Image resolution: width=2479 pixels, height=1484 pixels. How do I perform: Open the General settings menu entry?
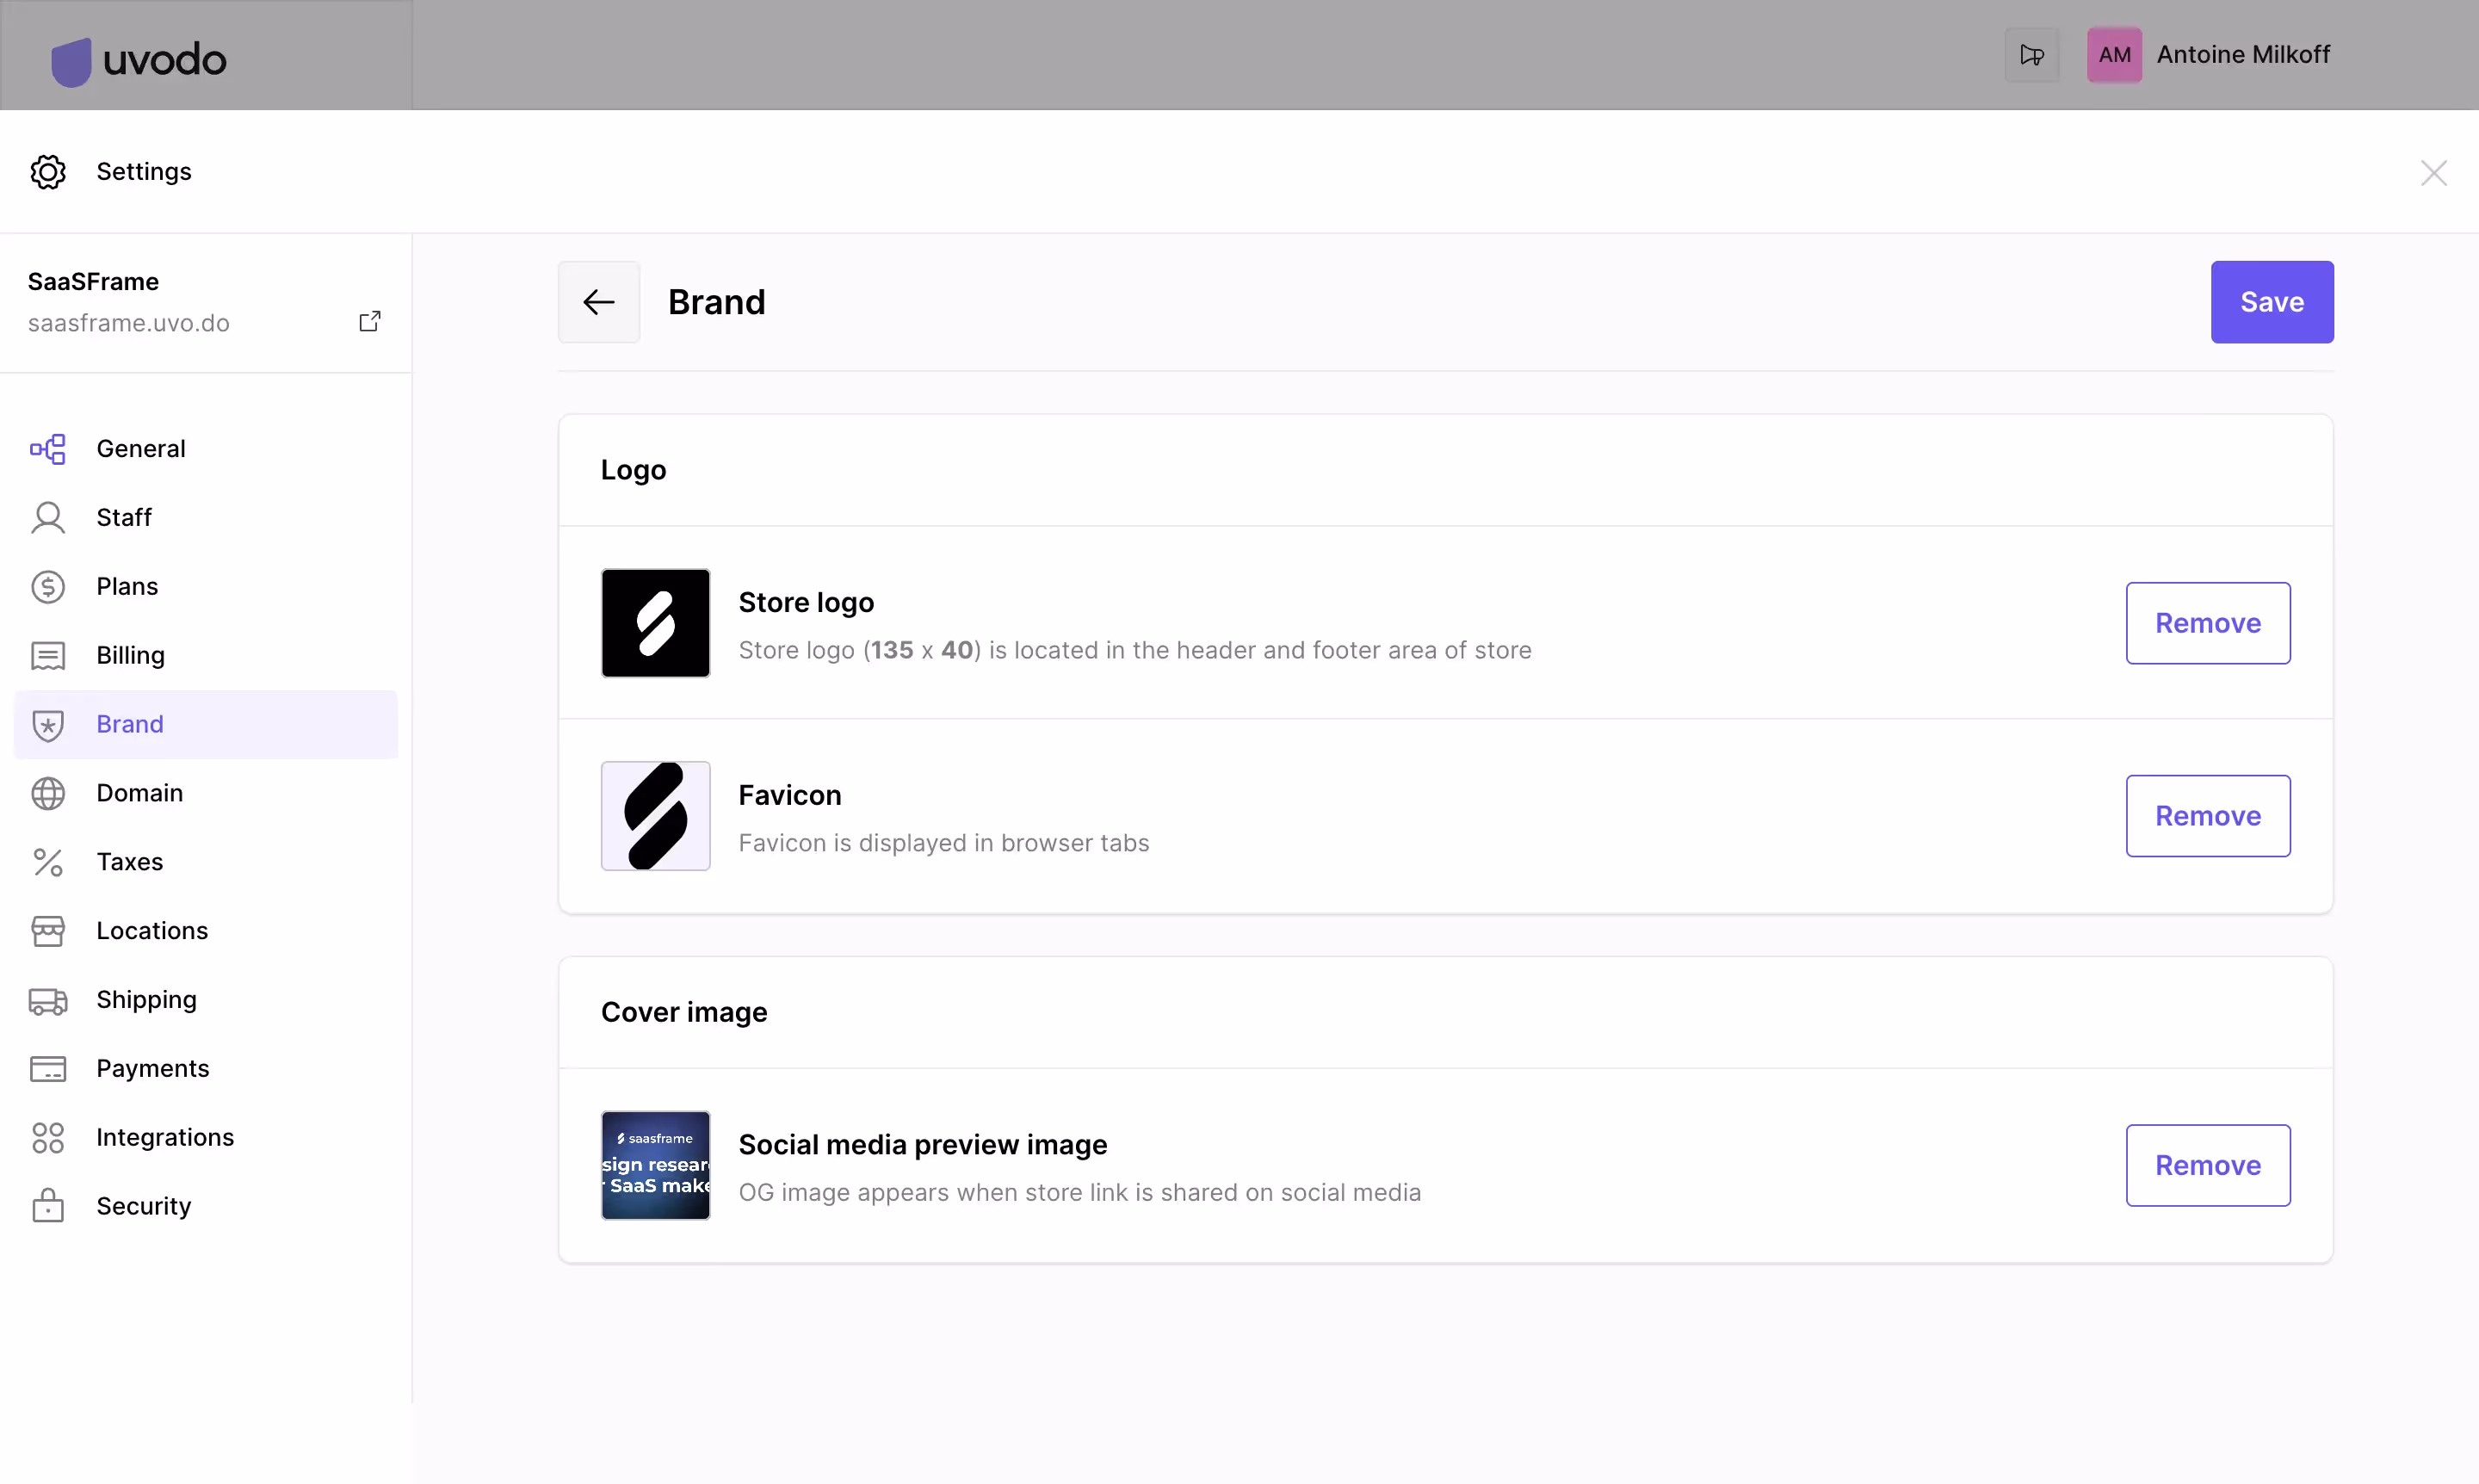pos(141,448)
